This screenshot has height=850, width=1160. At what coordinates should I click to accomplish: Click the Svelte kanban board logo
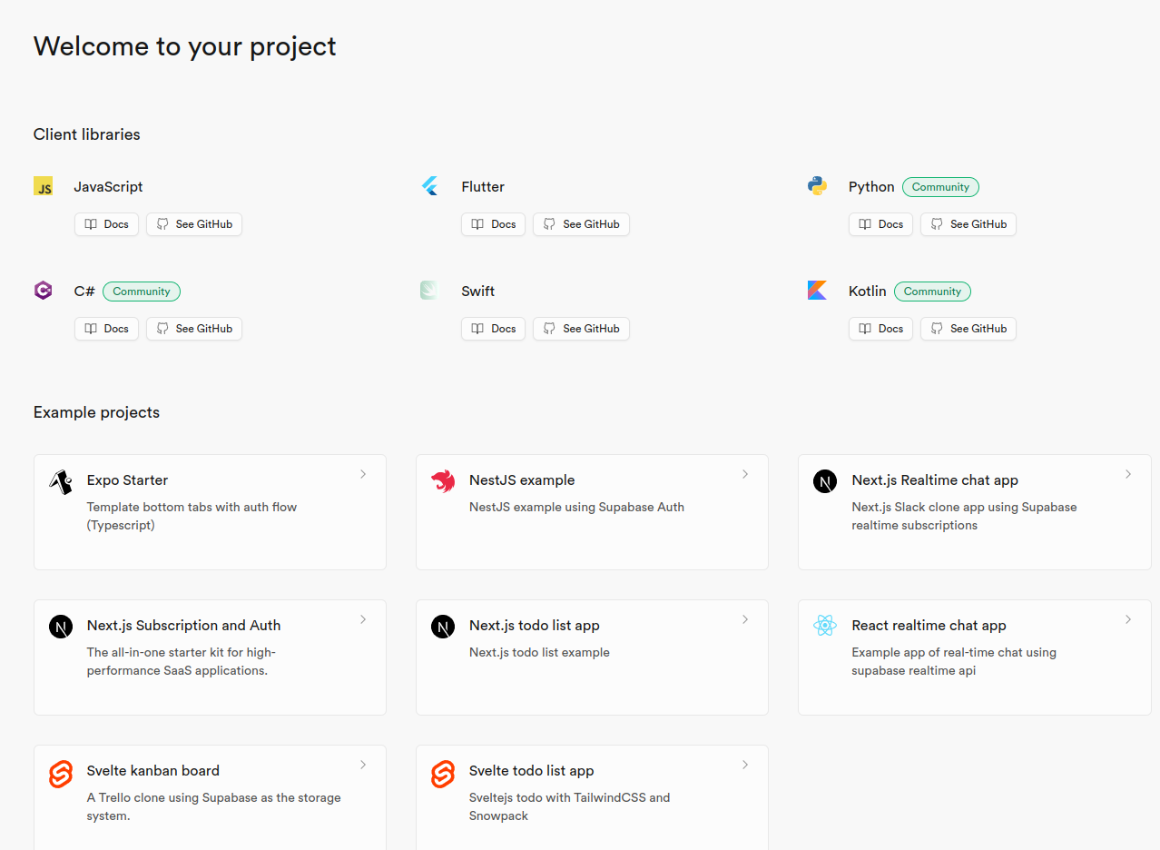point(61,774)
